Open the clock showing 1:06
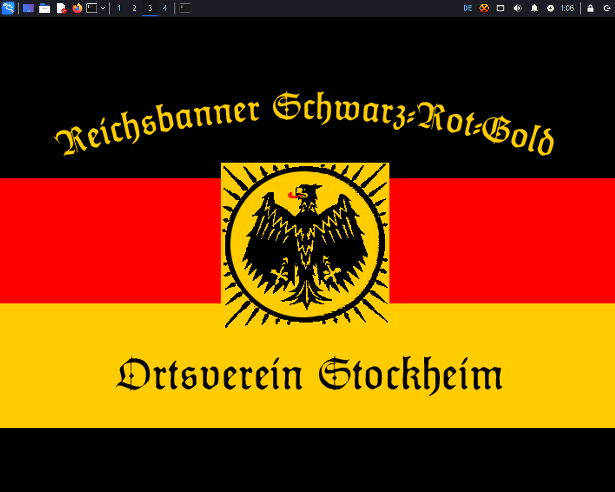Screen dimensions: 615x492 (567, 8)
